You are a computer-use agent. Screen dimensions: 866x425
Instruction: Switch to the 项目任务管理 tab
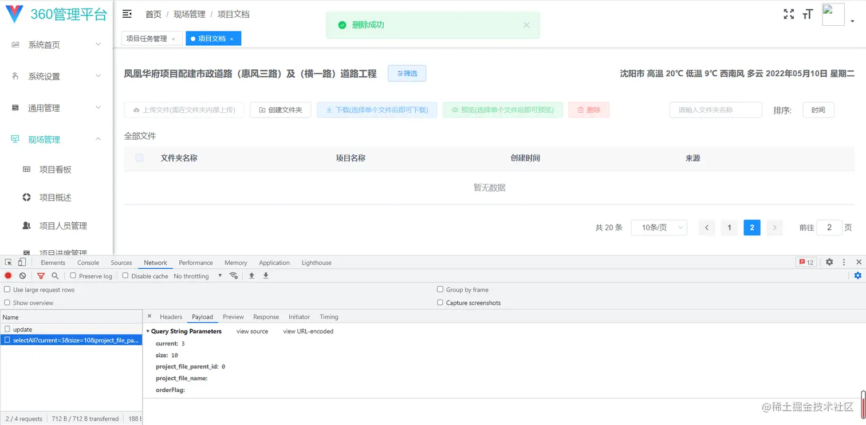click(148, 38)
